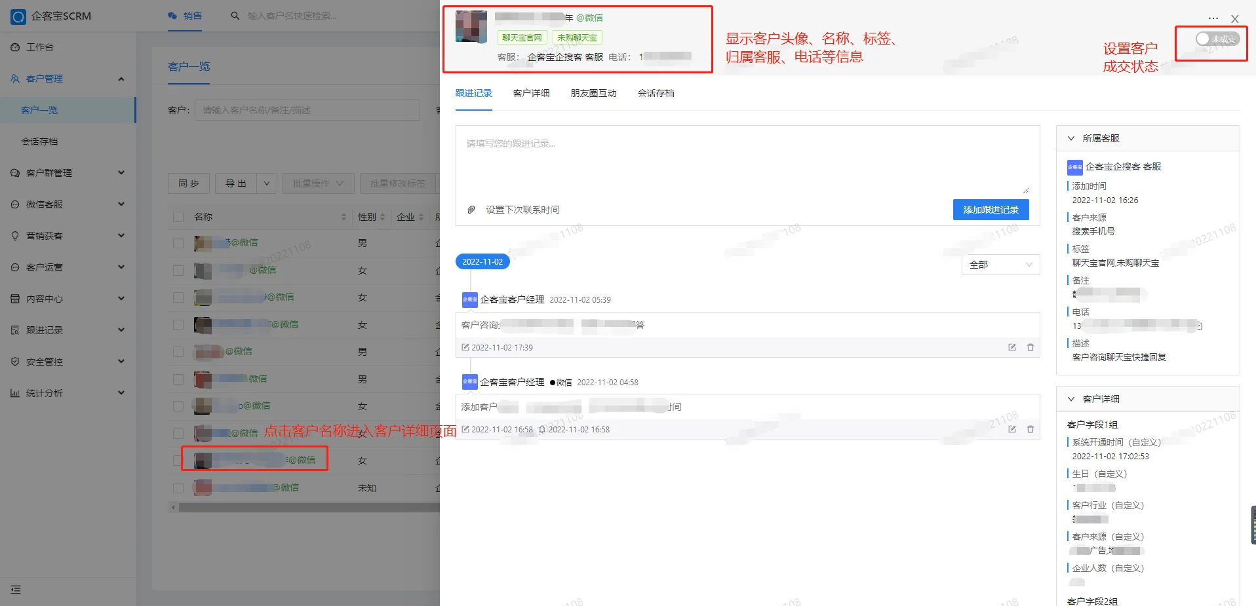Close the customer detail panel
Viewport: 1256px width, 606px height.
[x=1235, y=19]
